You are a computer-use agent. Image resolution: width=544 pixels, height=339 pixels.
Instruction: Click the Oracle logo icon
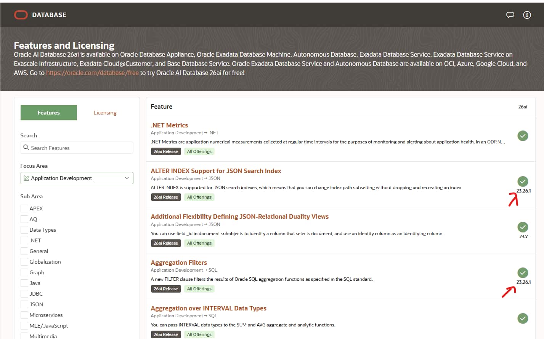click(21, 15)
